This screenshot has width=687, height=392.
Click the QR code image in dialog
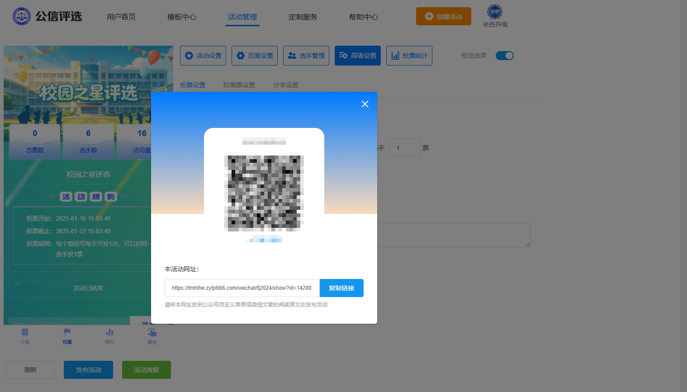[264, 194]
